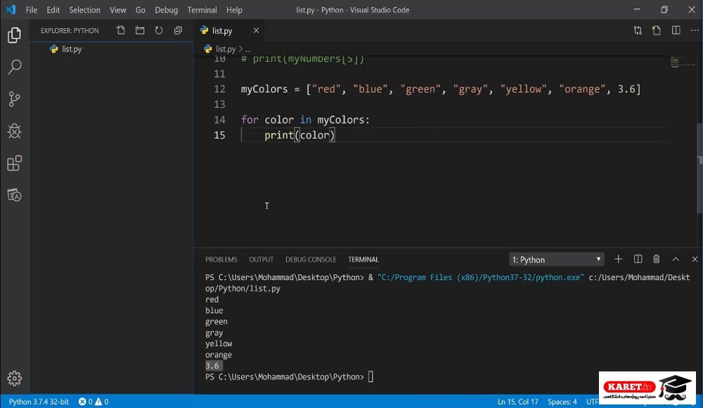Click the print(color) statement on line 15

pos(299,135)
